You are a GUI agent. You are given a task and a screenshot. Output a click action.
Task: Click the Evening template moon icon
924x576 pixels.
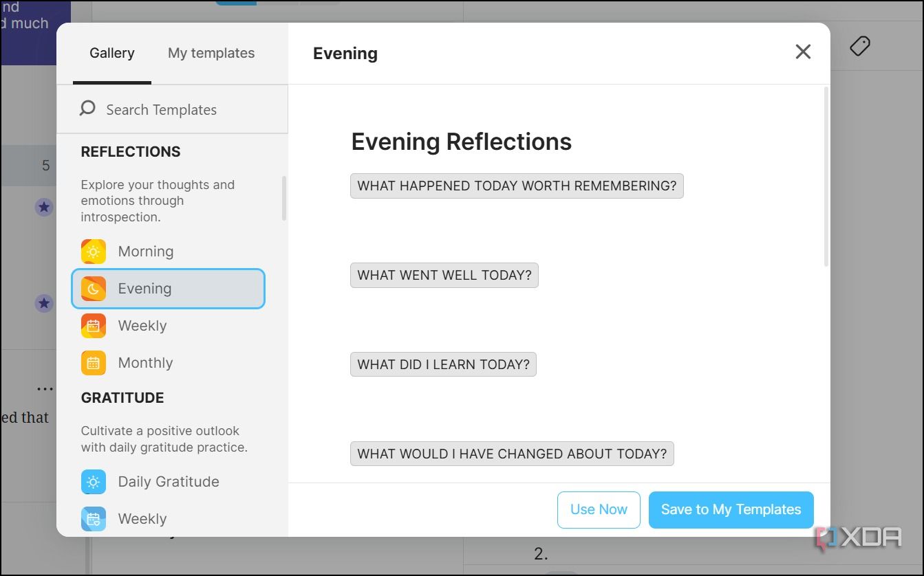[94, 289]
